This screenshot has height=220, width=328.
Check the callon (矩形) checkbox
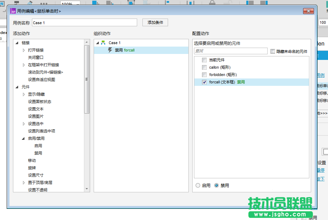pos(205,68)
